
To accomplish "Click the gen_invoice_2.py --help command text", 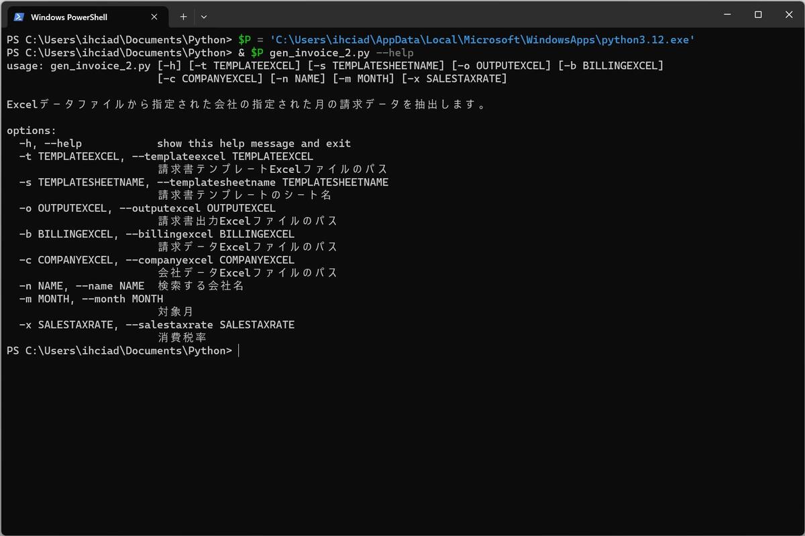I will click(x=341, y=52).
